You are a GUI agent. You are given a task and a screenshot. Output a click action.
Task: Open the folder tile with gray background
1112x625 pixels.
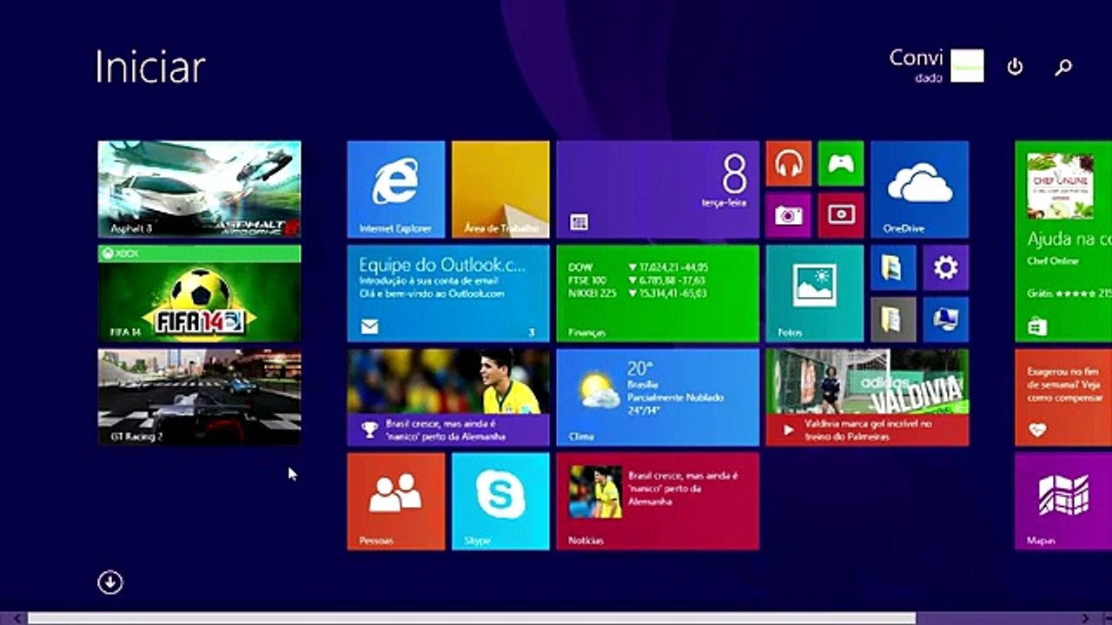tap(893, 319)
